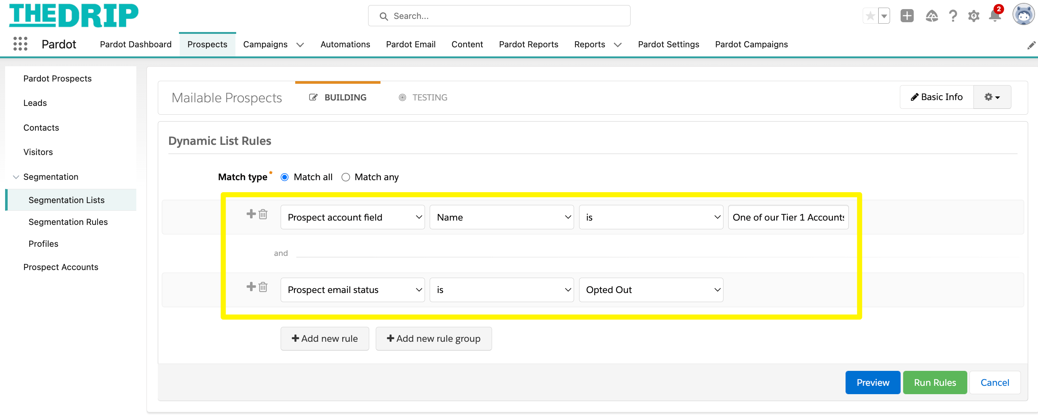
Task: Open the user profile avatar
Action: click(1023, 15)
